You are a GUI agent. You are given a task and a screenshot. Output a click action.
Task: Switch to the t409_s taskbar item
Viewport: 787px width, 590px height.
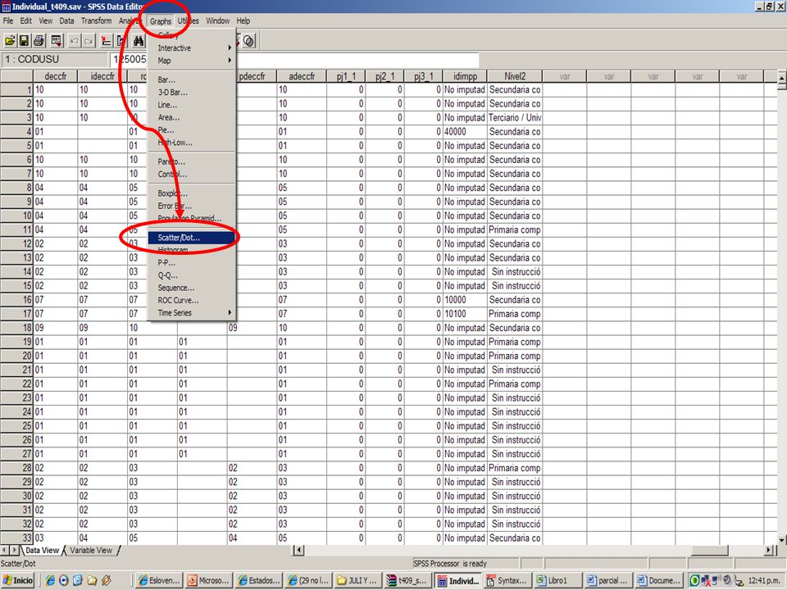407,580
